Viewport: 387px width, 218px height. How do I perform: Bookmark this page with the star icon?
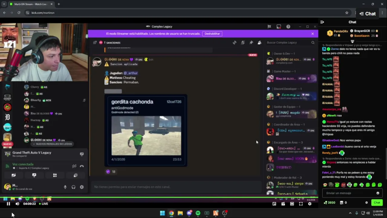tap(347, 13)
